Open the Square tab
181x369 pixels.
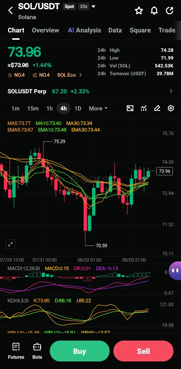[x=140, y=30]
